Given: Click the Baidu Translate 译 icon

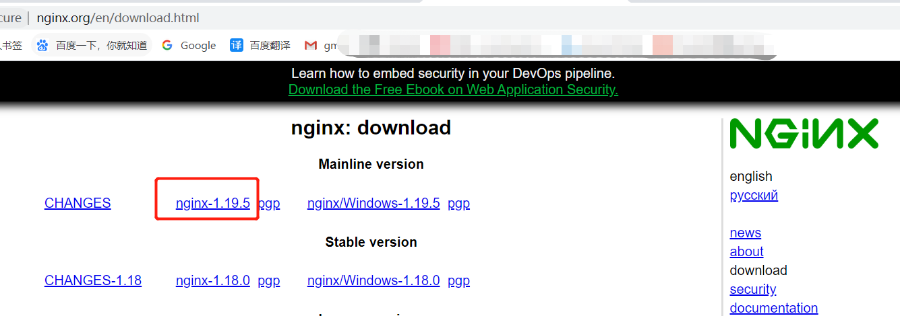Looking at the screenshot, I should point(237,45).
